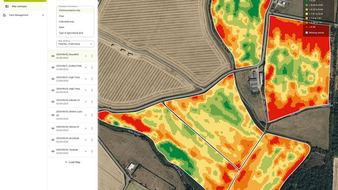Hide the 2024/08/02_Roundhill map layer
The width and height of the screenshot is (338, 190).
tap(53, 56)
